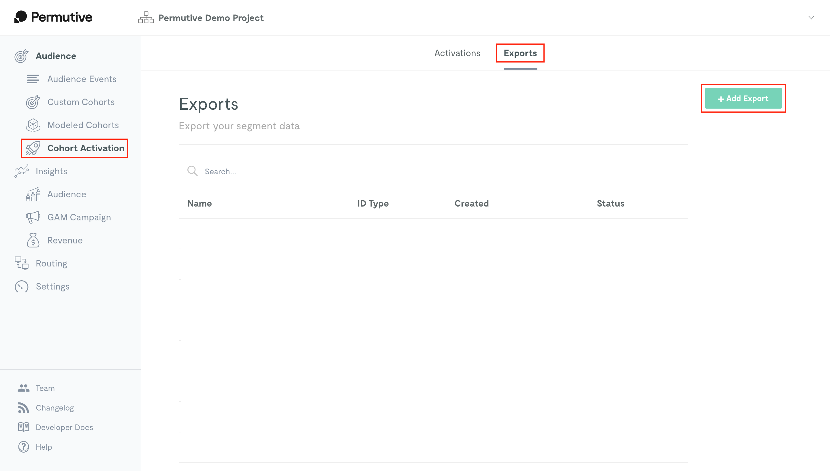Screen dimensions: 830x471
Task: Click the search magnifier icon
Action: pos(193,171)
